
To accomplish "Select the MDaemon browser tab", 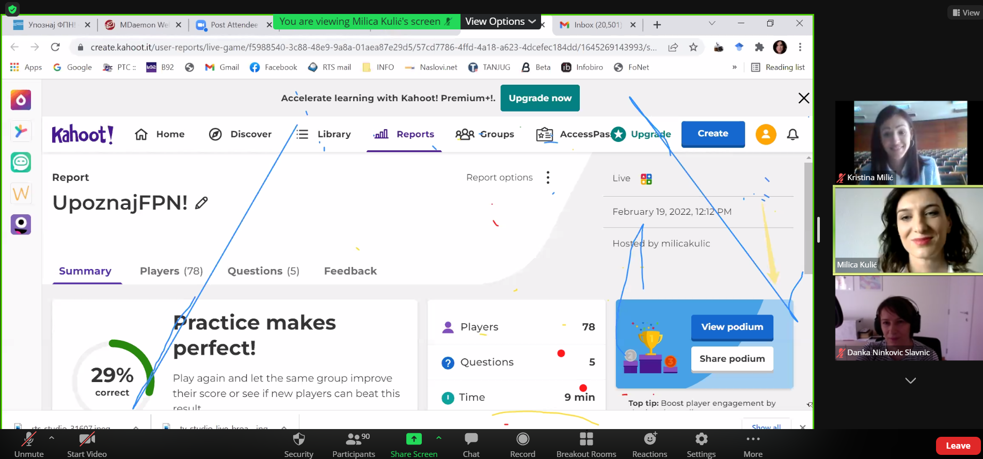I will 143,24.
